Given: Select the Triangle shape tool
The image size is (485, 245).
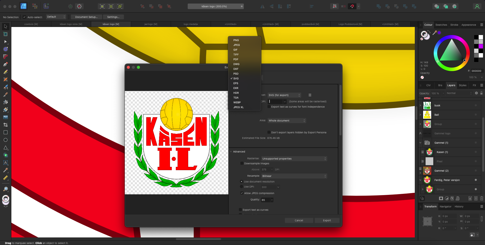Looking at the screenshot, I should [6, 147].
